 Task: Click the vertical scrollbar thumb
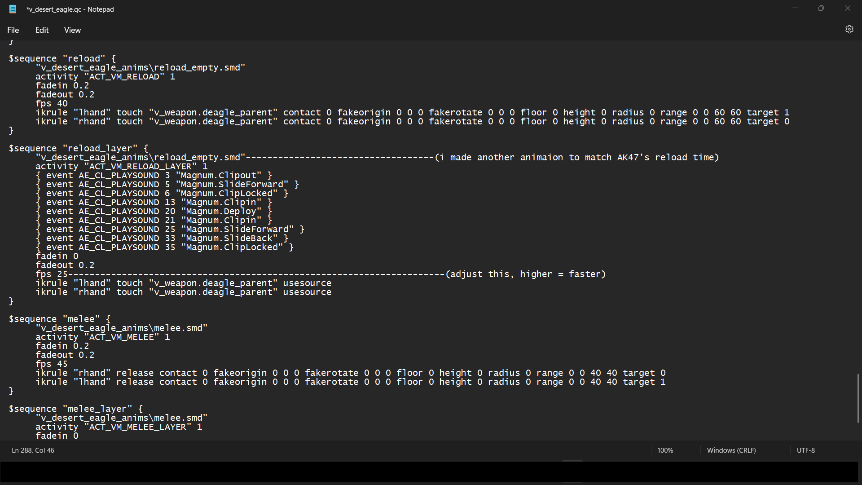pos(858,398)
